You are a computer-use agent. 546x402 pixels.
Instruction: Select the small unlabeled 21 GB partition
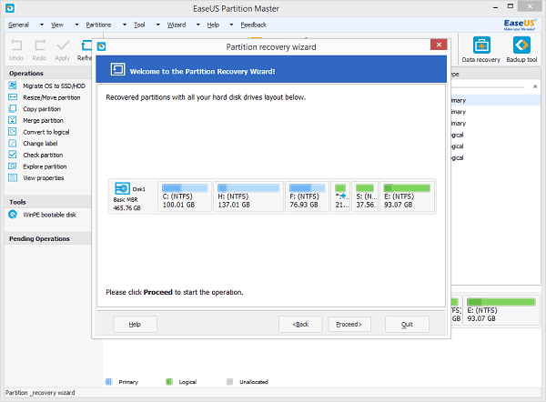tap(340, 196)
